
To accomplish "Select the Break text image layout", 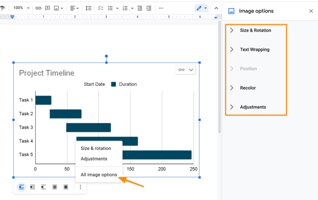I will 44,187.
